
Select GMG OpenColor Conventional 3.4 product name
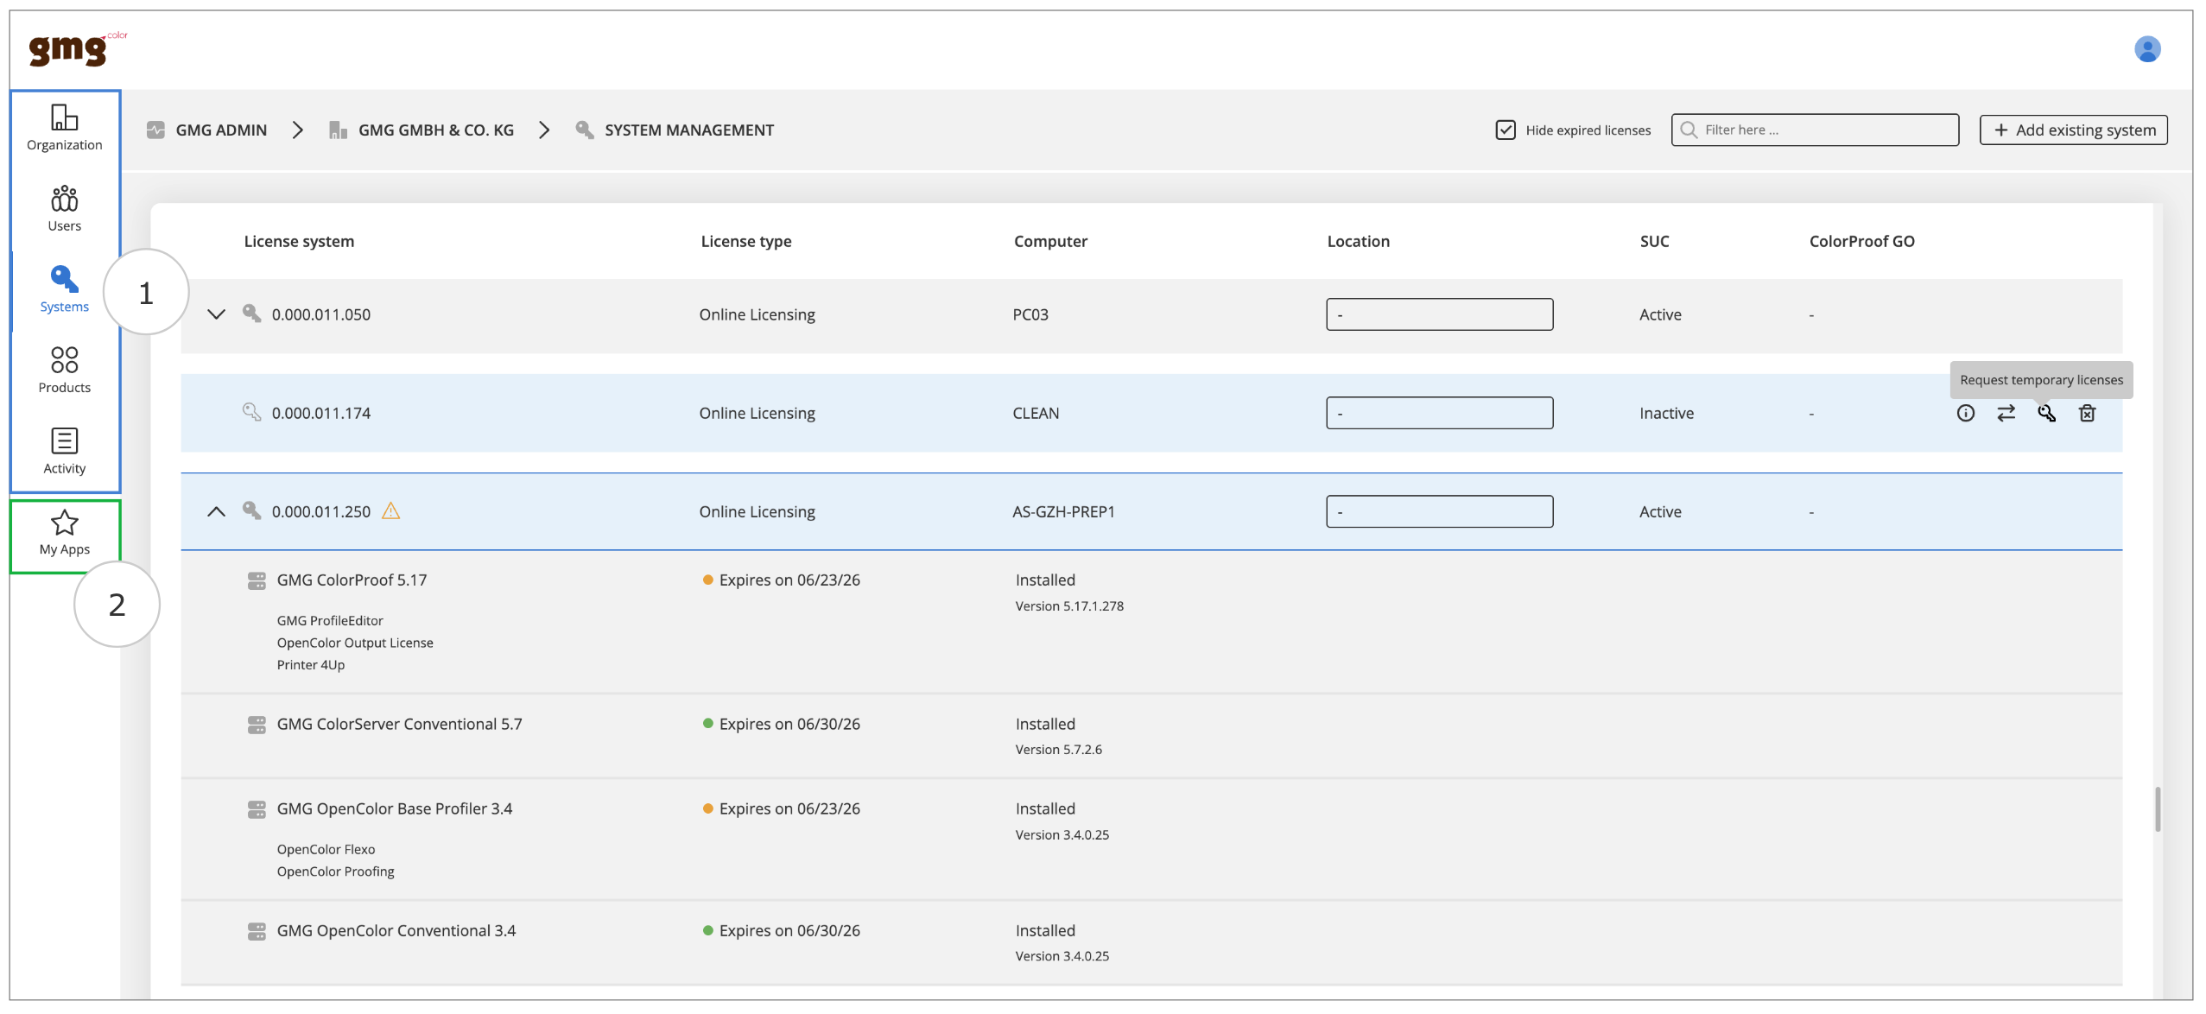(396, 931)
